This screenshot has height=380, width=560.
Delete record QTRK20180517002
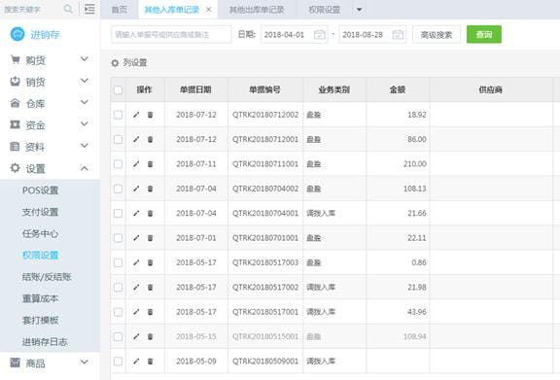151,287
